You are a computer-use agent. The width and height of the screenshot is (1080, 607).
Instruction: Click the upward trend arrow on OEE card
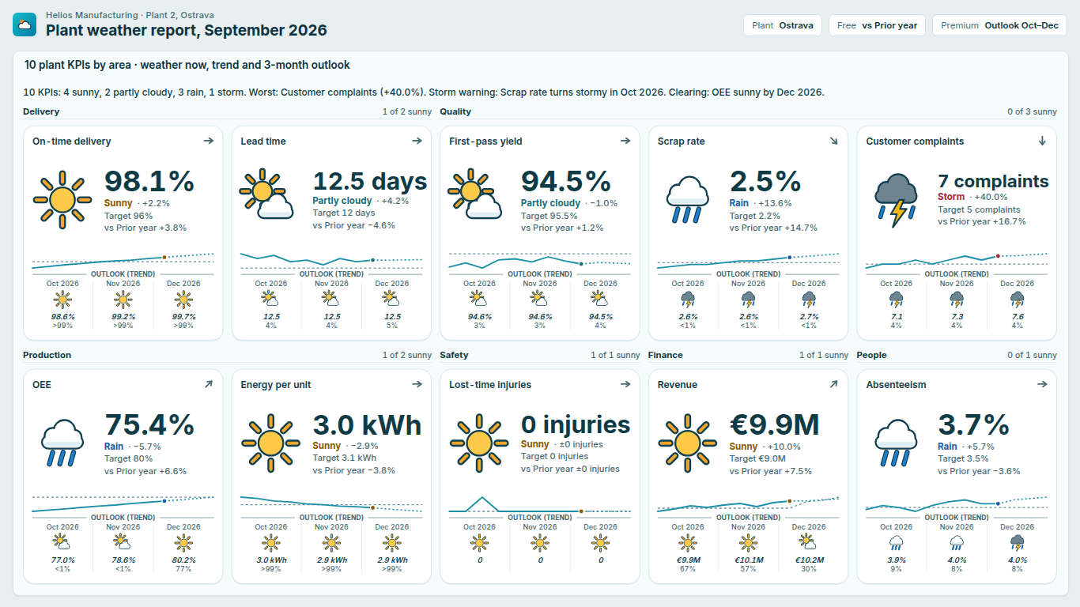[x=209, y=385]
